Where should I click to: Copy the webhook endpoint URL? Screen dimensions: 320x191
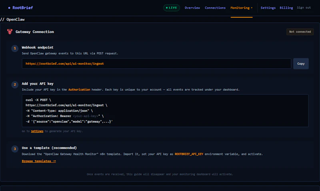click(x=301, y=64)
